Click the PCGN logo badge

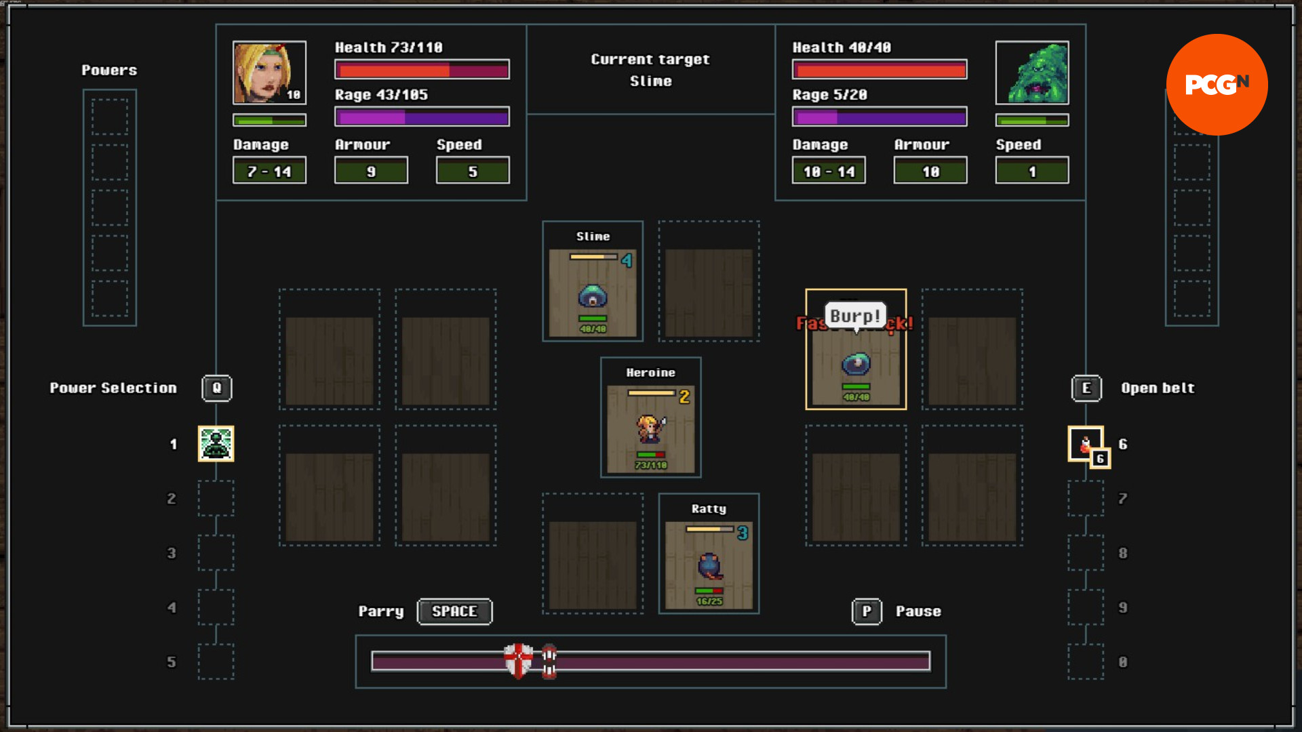[x=1217, y=85]
